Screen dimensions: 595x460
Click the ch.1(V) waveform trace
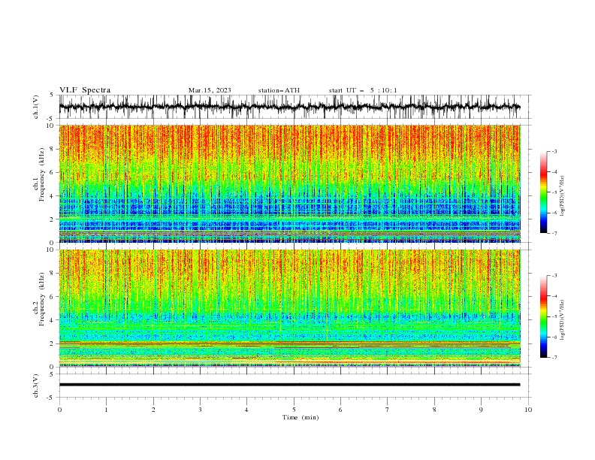[289, 107]
